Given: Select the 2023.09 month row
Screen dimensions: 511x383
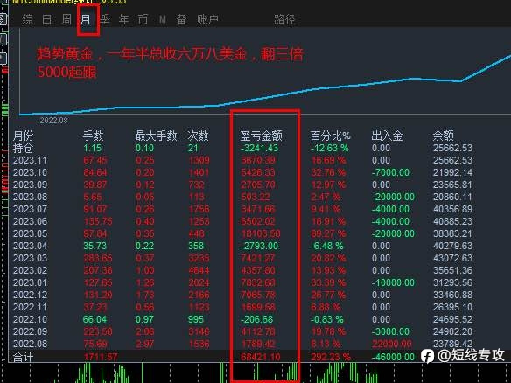Looking at the screenshot, I should click(242, 185).
